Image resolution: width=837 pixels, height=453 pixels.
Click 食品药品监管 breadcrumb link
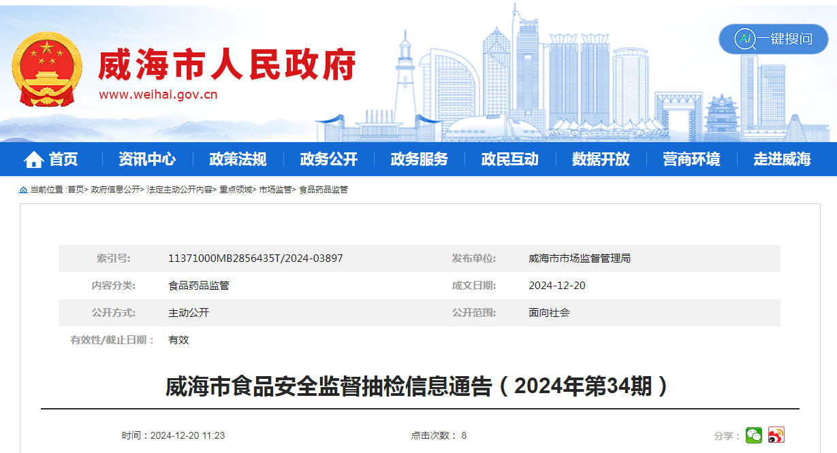(323, 190)
